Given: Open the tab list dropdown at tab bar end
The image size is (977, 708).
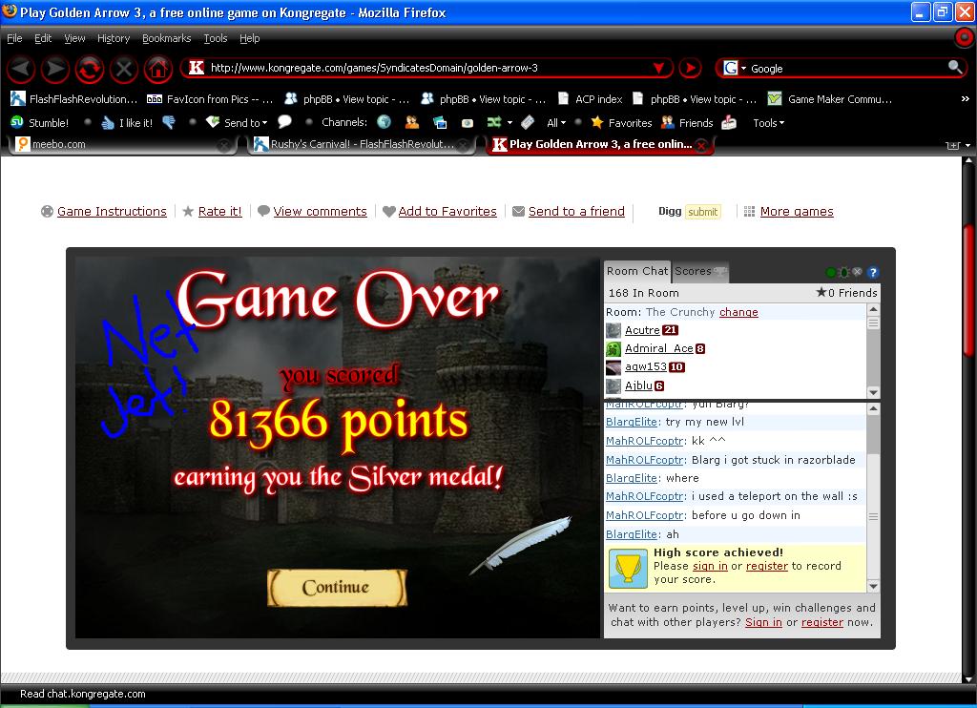Looking at the screenshot, I should click(967, 145).
